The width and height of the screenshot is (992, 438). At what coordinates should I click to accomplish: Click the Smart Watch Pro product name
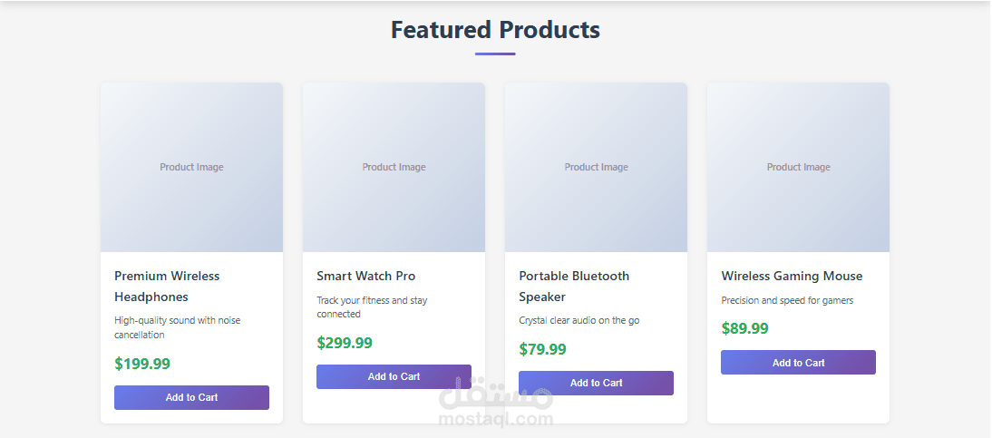[x=366, y=276]
